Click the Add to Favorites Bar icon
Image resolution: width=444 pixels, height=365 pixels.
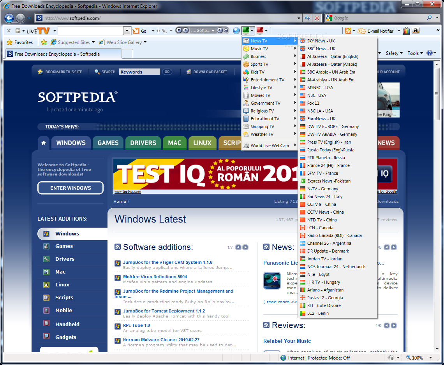pyautogui.click(x=44, y=42)
